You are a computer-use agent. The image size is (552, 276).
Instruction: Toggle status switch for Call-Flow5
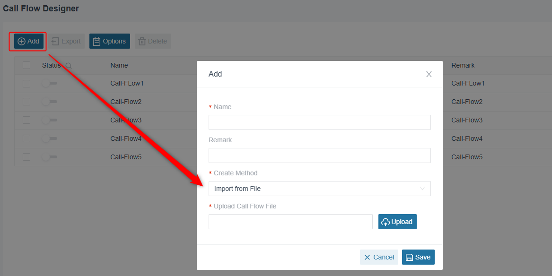pos(49,157)
